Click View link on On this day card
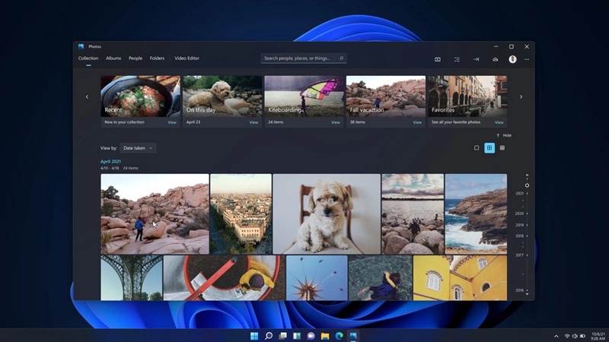Viewport: 609px width, 342px height. pos(253,122)
